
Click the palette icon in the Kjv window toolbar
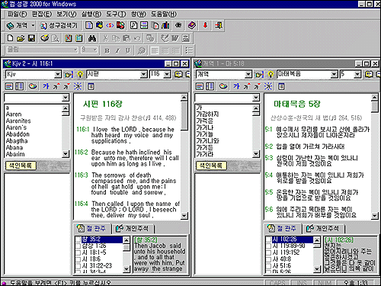coord(33,86)
